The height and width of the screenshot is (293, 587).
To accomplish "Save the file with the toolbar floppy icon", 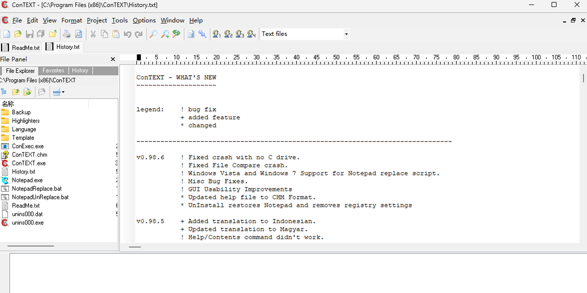I will pyautogui.click(x=29, y=34).
